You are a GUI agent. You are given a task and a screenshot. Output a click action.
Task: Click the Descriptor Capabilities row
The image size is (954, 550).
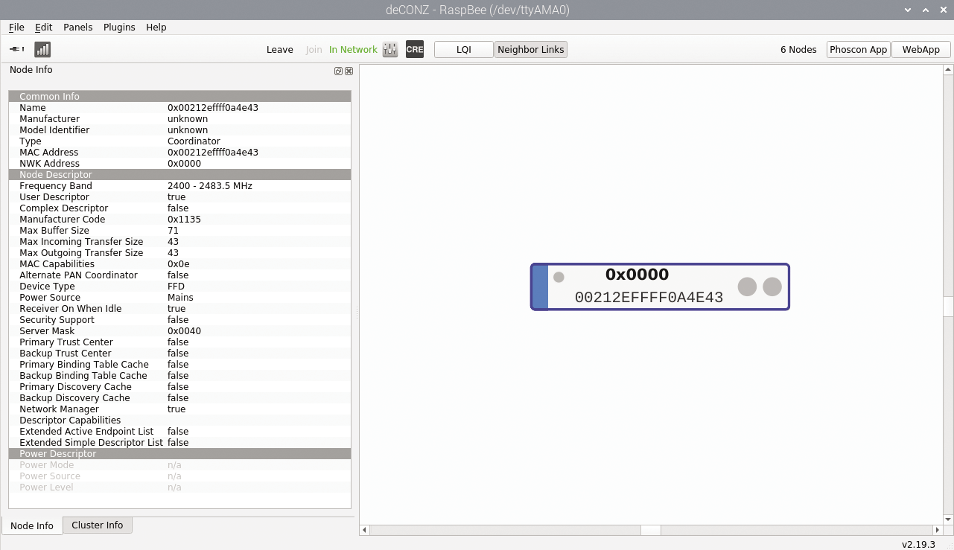[179, 421]
